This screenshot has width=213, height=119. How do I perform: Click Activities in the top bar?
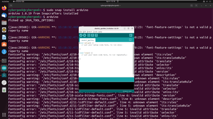5,1
